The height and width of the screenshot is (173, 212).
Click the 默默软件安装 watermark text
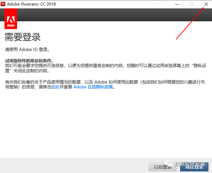click(x=190, y=164)
